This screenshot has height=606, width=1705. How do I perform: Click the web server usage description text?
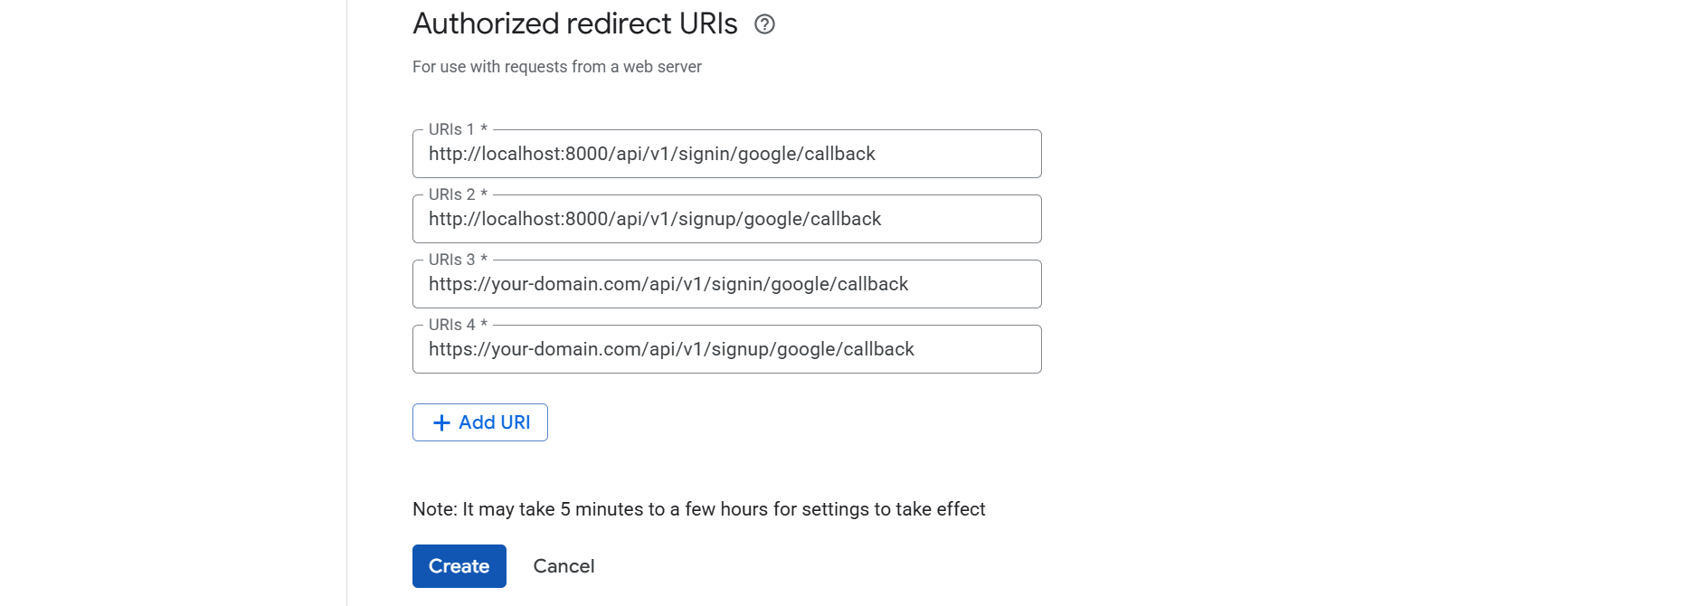point(556,66)
